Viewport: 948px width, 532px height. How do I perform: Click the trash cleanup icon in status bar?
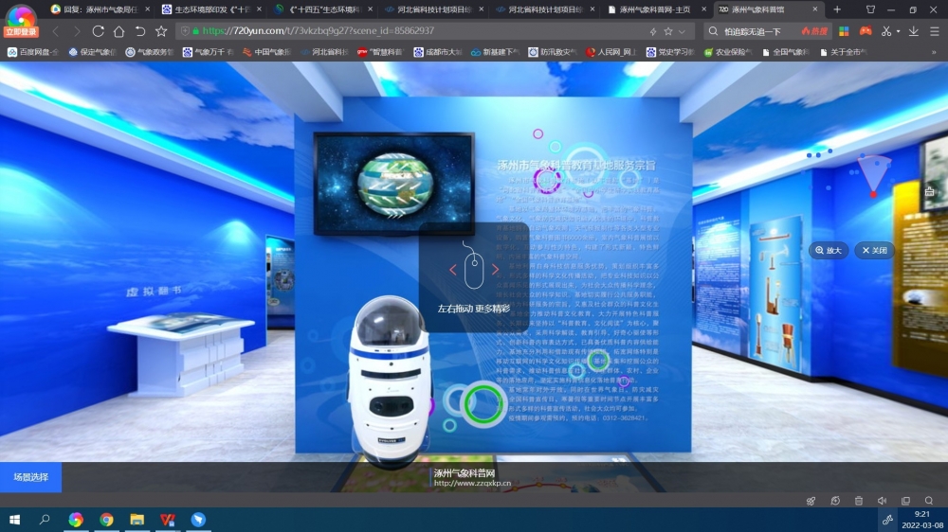pos(858,501)
